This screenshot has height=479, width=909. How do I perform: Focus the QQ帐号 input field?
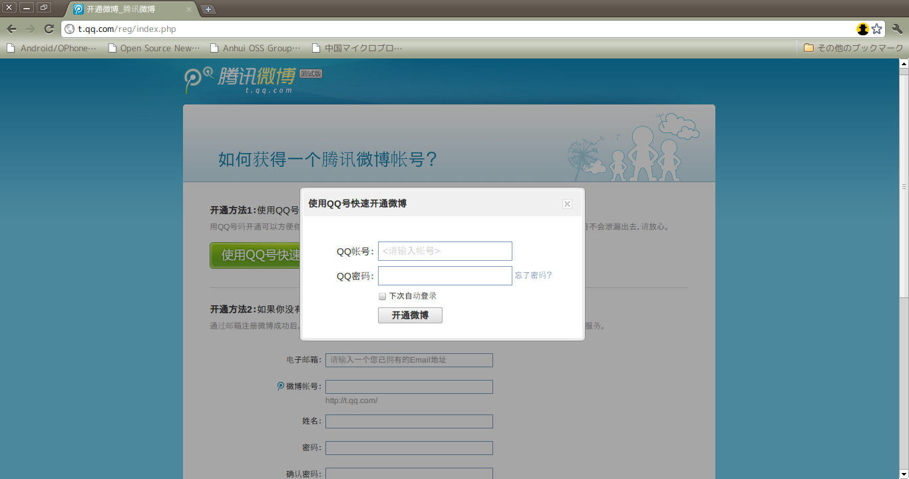pos(445,251)
